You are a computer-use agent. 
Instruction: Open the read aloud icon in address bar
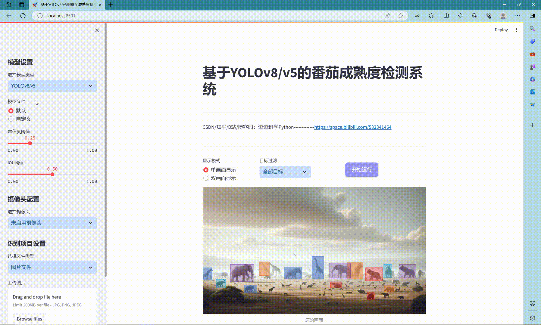[x=388, y=16]
